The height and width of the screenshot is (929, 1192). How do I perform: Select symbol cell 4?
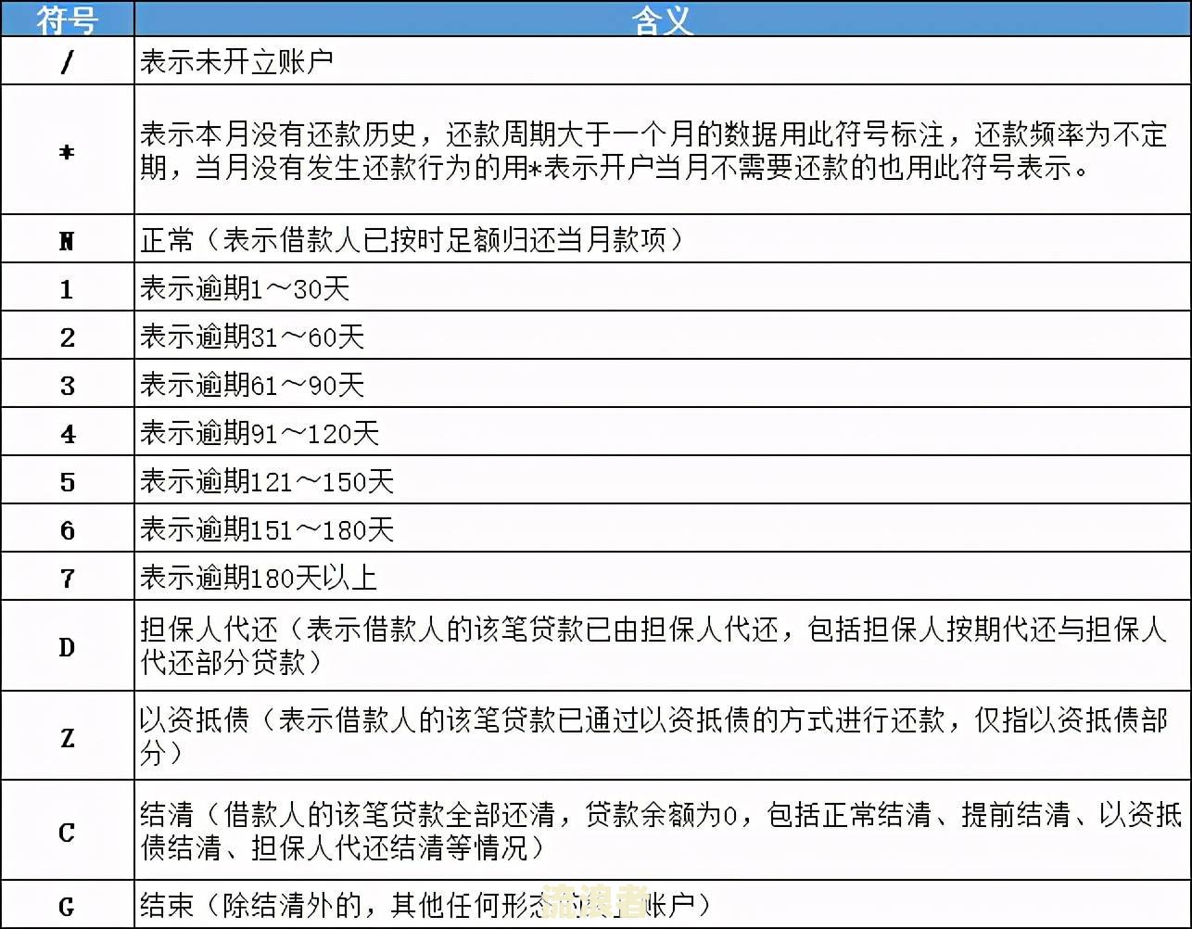pos(67,432)
